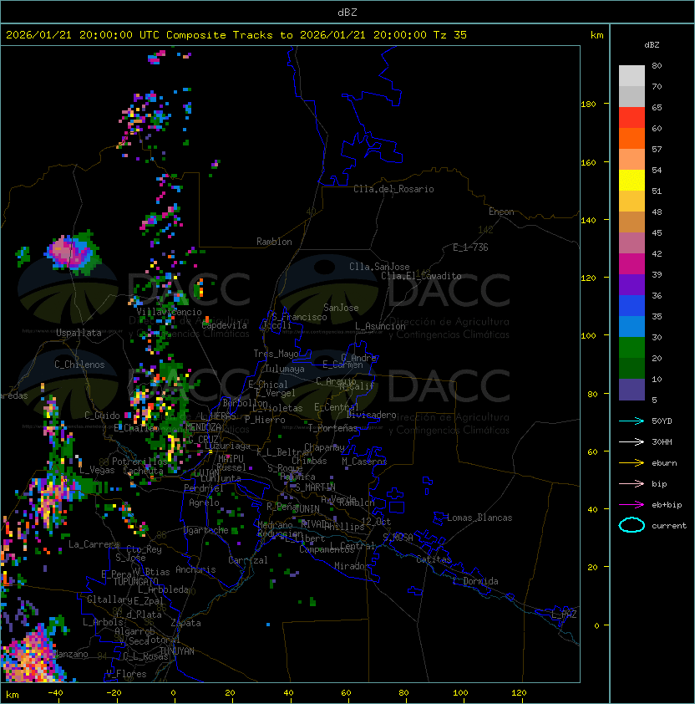The width and height of the screenshot is (695, 704).
Task: Select the magenta legend swatch below 42
Action: 632,264
